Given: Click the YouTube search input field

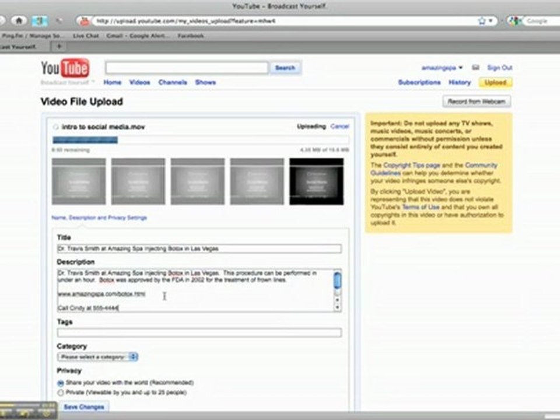Looking at the screenshot, I should [187, 68].
